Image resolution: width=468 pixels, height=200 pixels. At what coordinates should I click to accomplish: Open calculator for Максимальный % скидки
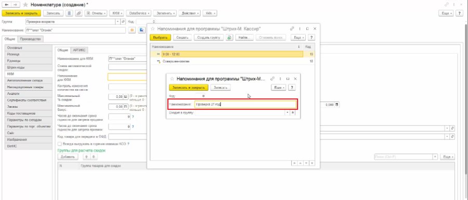[x=126, y=96]
